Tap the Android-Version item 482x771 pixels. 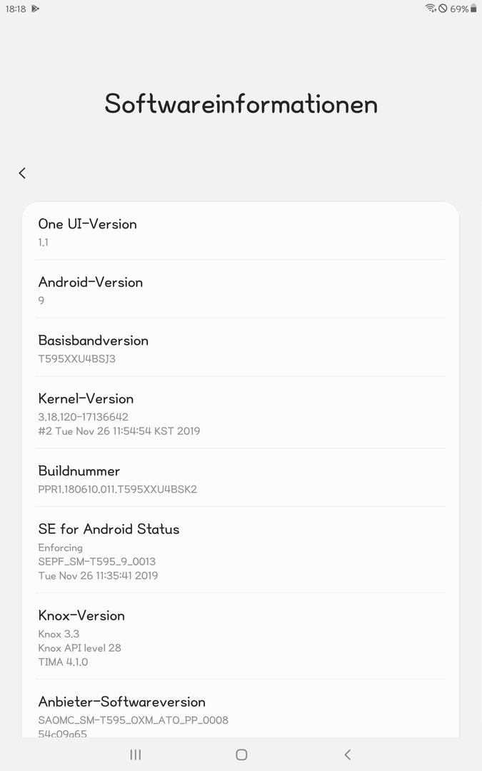pyautogui.click(x=241, y=289)
